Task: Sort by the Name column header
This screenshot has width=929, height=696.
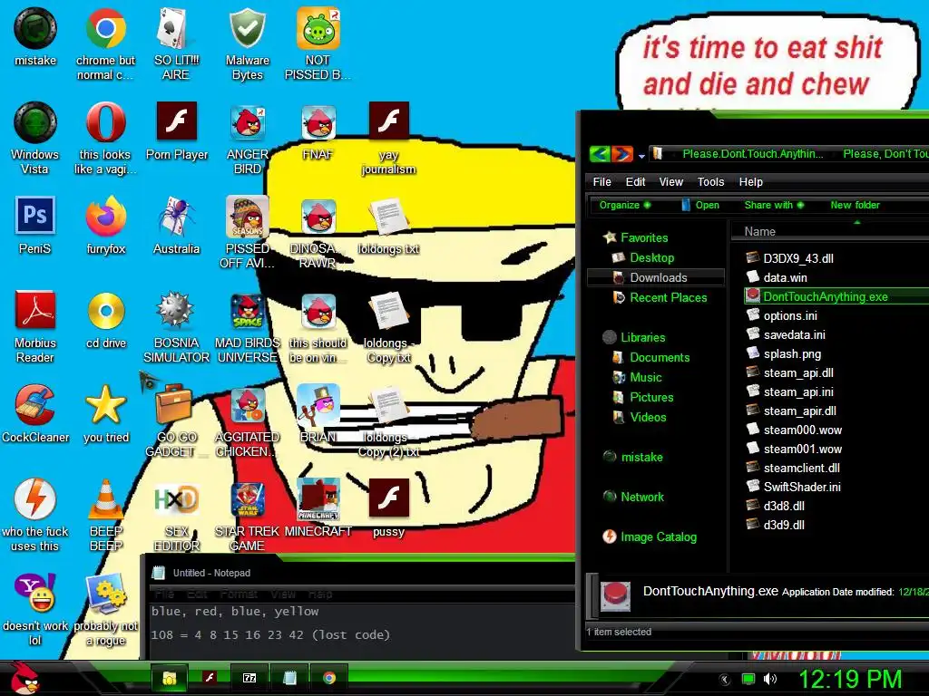Action: pos(829,231)
